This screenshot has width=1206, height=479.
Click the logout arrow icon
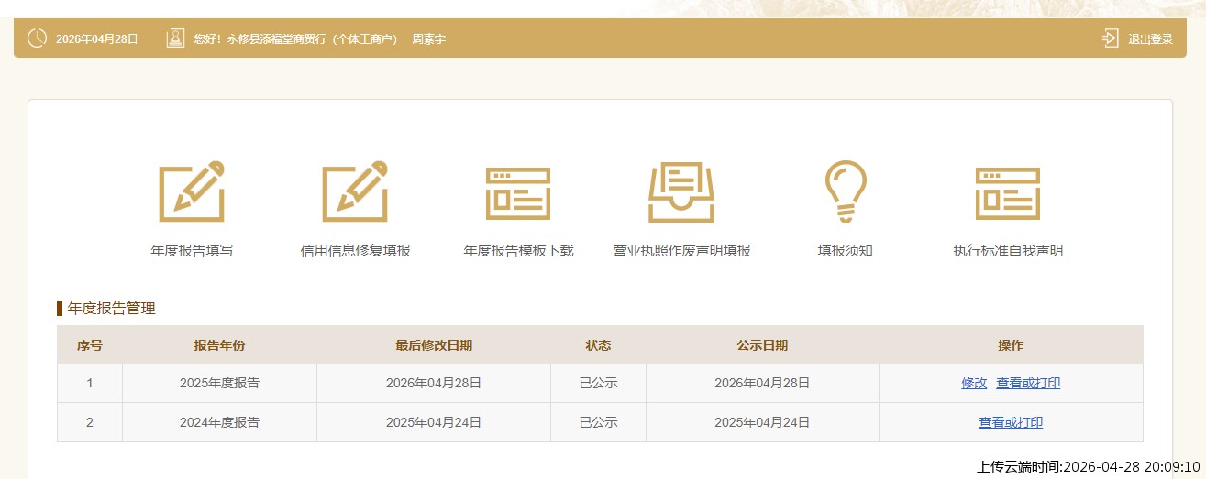pos(1111,38)
